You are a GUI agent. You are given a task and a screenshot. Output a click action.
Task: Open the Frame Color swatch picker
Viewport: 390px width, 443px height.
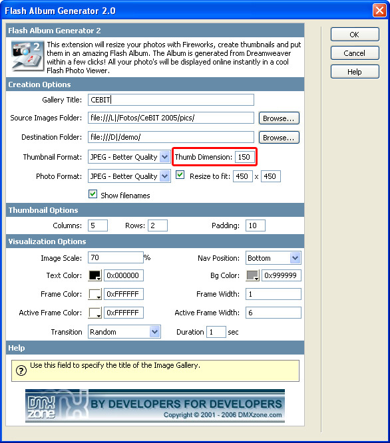(95, 294)
